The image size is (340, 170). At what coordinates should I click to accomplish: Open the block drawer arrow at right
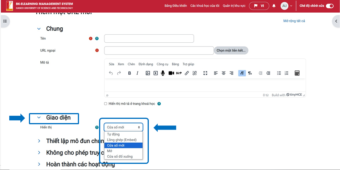[x=336, y=21]
